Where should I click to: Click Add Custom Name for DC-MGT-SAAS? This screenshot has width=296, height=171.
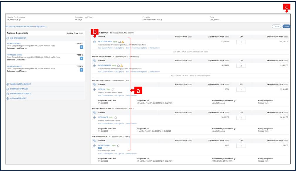click(105, 154)
